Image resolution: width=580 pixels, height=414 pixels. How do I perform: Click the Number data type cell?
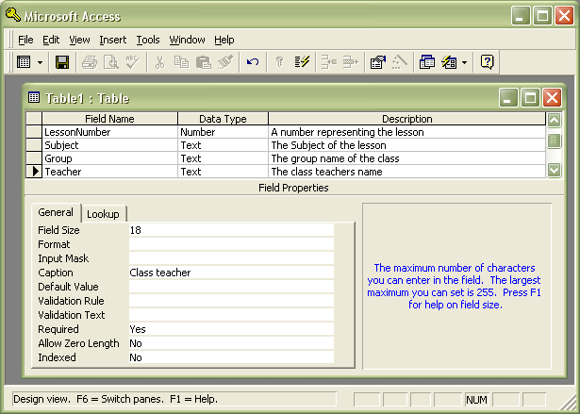coord(224,132)
